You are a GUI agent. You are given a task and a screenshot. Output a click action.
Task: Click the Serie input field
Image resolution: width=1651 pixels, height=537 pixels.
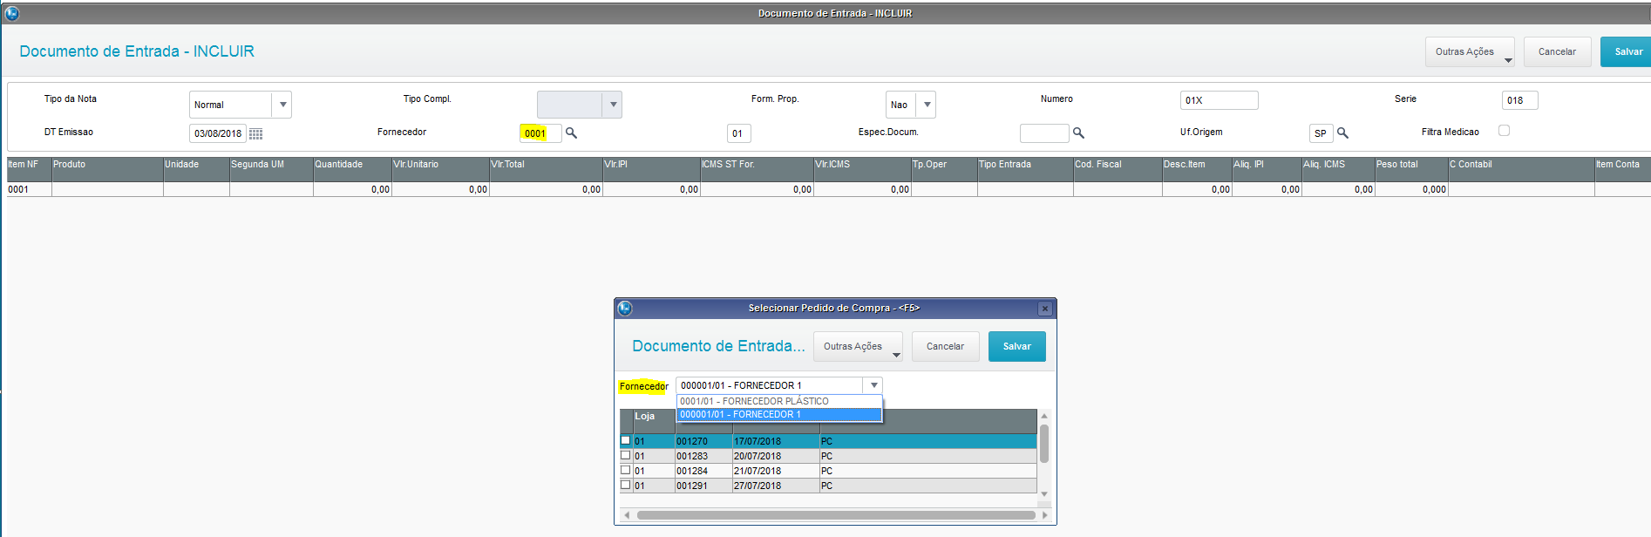[1519, 100]
